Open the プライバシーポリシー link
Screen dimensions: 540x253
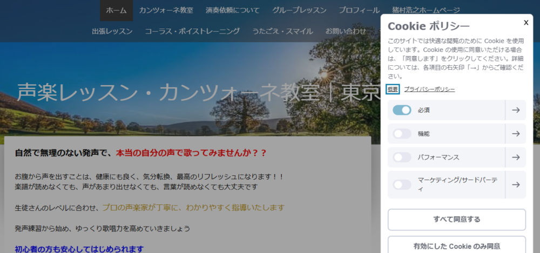pyautogui.click(x=429, y=90)
